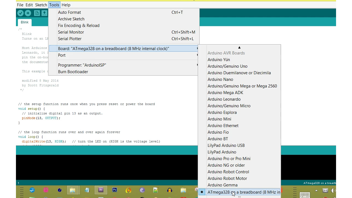Select the LilyPad Arduino USB board
The image size is (352, 198).
pos(239,145)
